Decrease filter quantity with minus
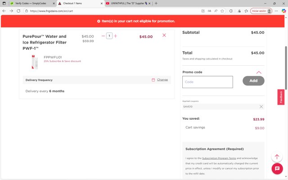The image size is (288, 180). coord(103,36)
